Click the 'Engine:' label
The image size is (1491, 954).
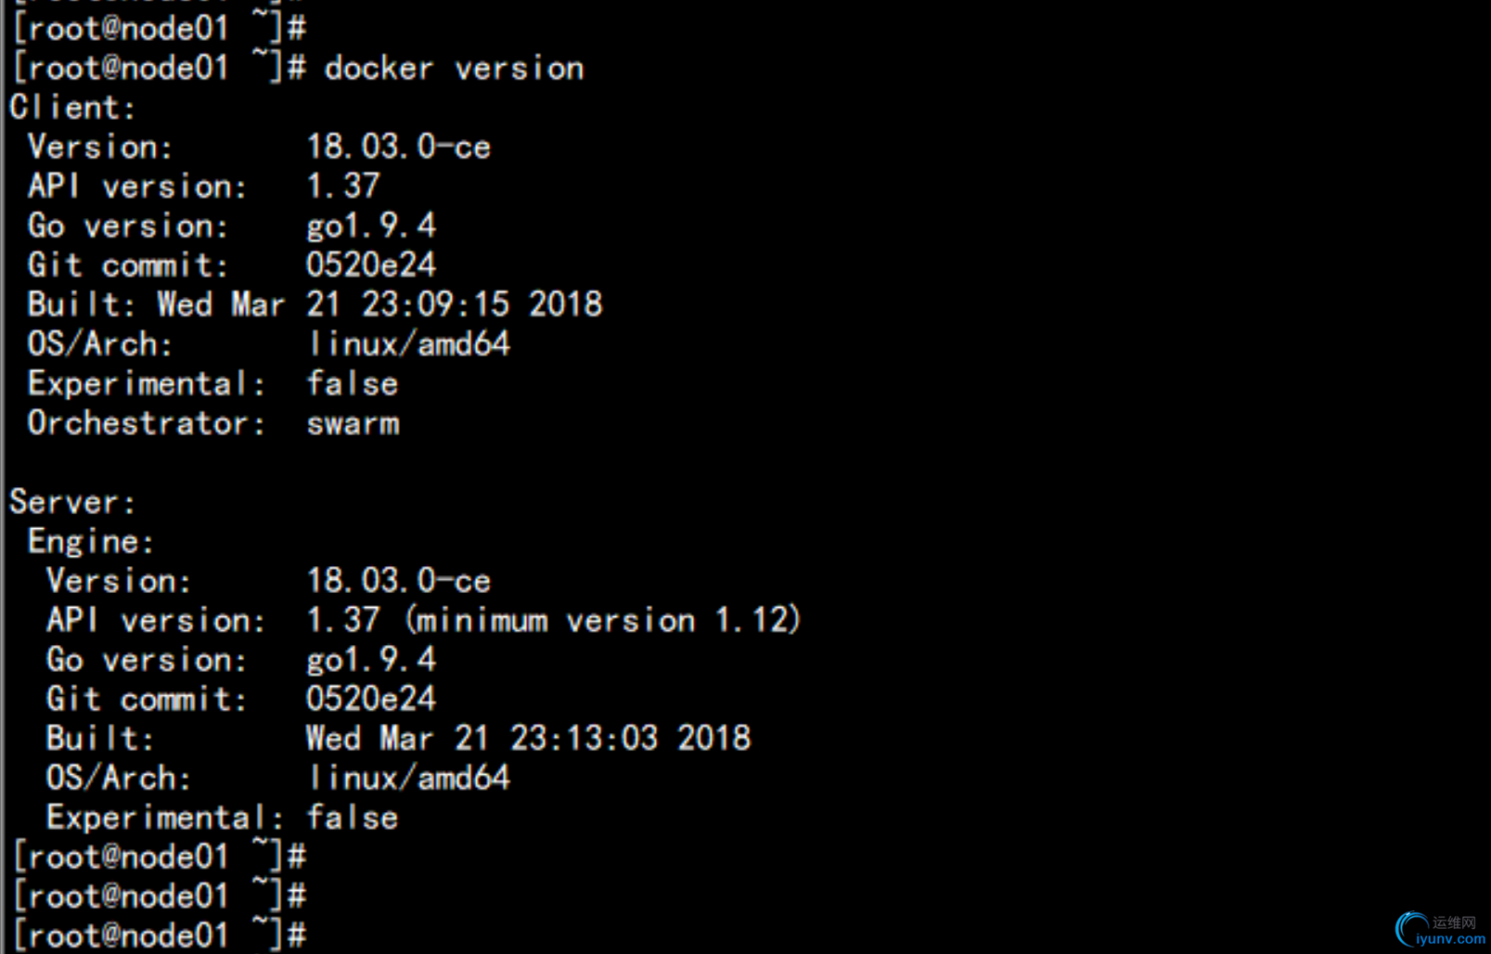[x=91, y=541]
